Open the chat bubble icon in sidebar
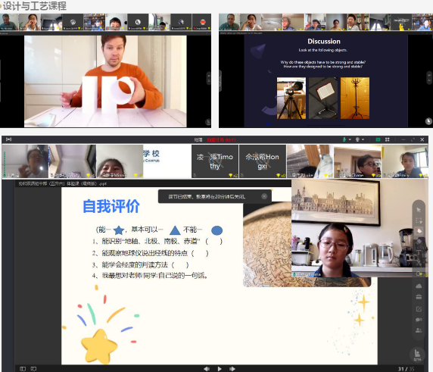 coord(419,320)
